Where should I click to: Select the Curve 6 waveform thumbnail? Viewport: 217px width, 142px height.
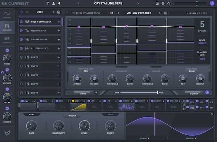pyautogui.click(x=126, y=107)
